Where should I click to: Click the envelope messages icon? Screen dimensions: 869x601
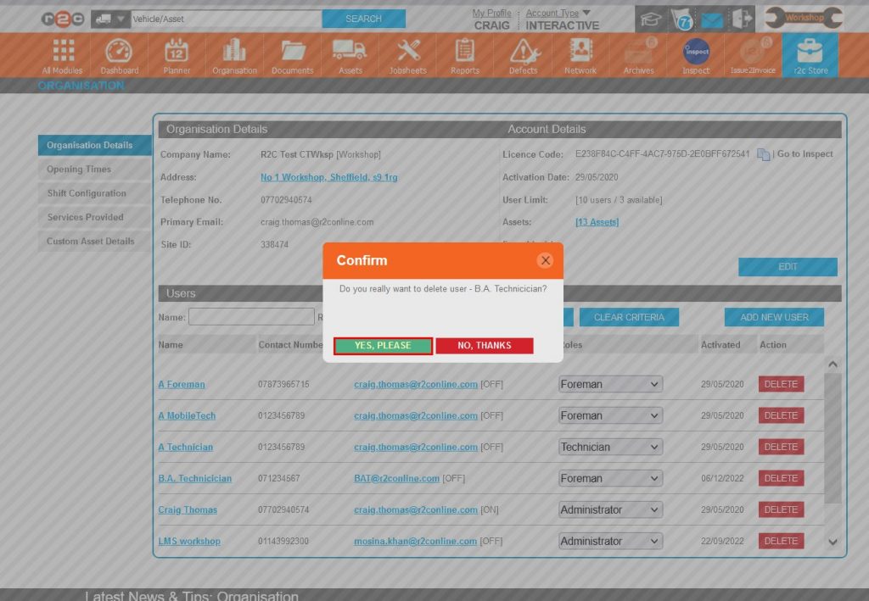click(712, 20)
